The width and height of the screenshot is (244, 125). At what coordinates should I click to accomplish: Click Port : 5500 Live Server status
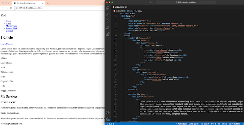[x=235, y=124]
